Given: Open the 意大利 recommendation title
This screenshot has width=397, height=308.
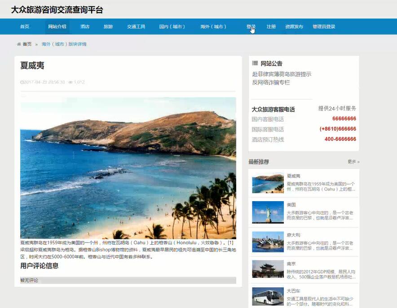Looking at the screenshot, I should click(x=293, y=235).
